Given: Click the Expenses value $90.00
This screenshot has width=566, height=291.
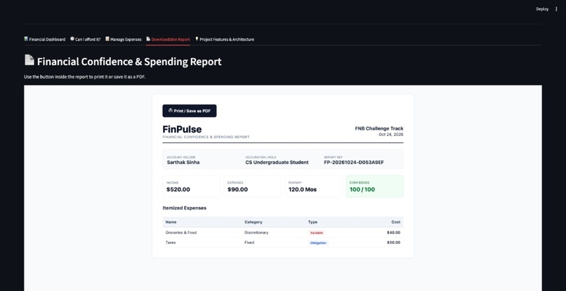Looking at the screenshot, I should point(237,189).
